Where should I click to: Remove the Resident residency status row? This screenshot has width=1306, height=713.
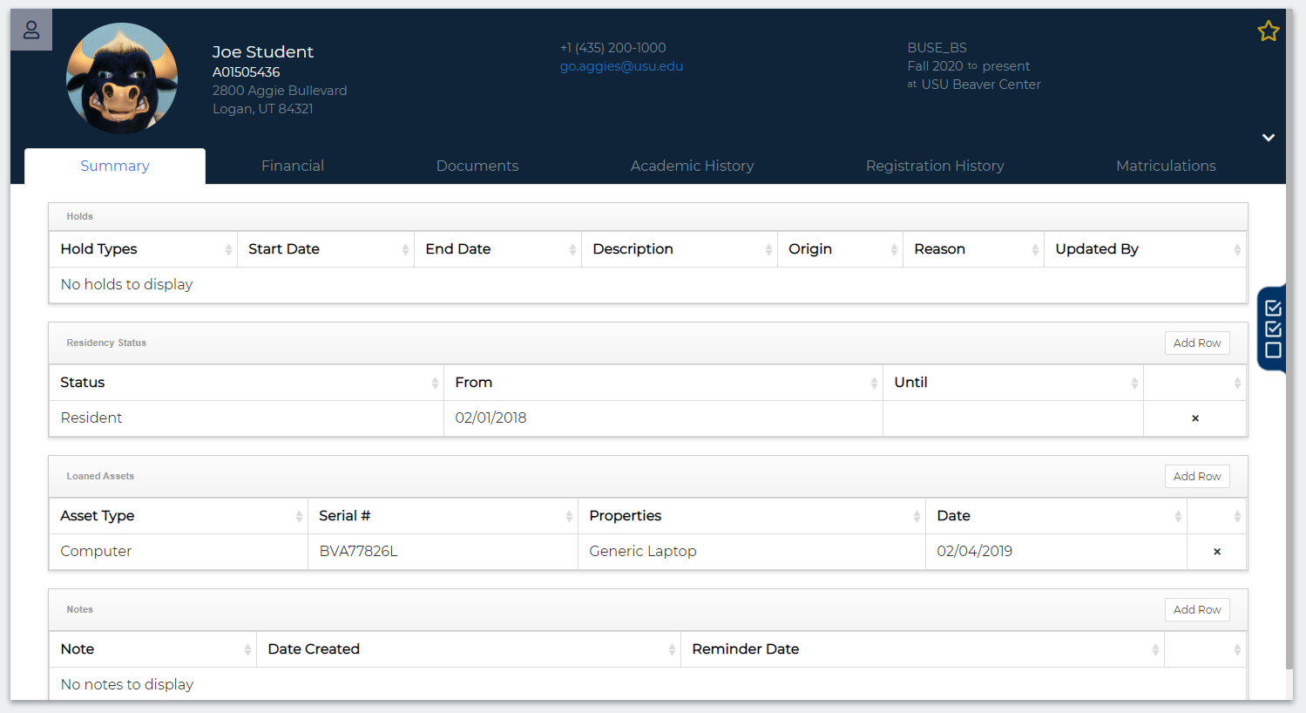coord(1194,418)
